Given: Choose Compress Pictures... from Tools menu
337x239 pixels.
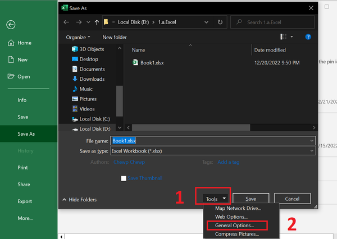Looking at the screenshot, I should (x=237, y=234).
